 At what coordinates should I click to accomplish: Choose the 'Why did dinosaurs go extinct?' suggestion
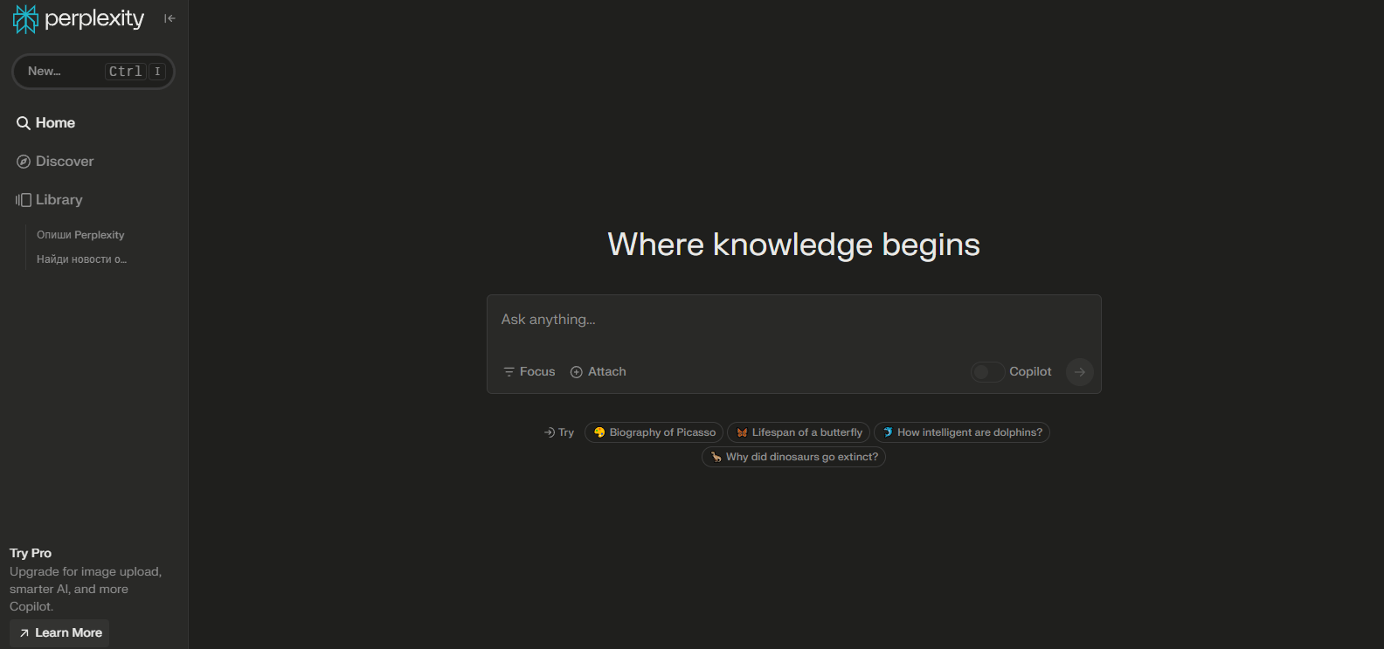[793, 457]
